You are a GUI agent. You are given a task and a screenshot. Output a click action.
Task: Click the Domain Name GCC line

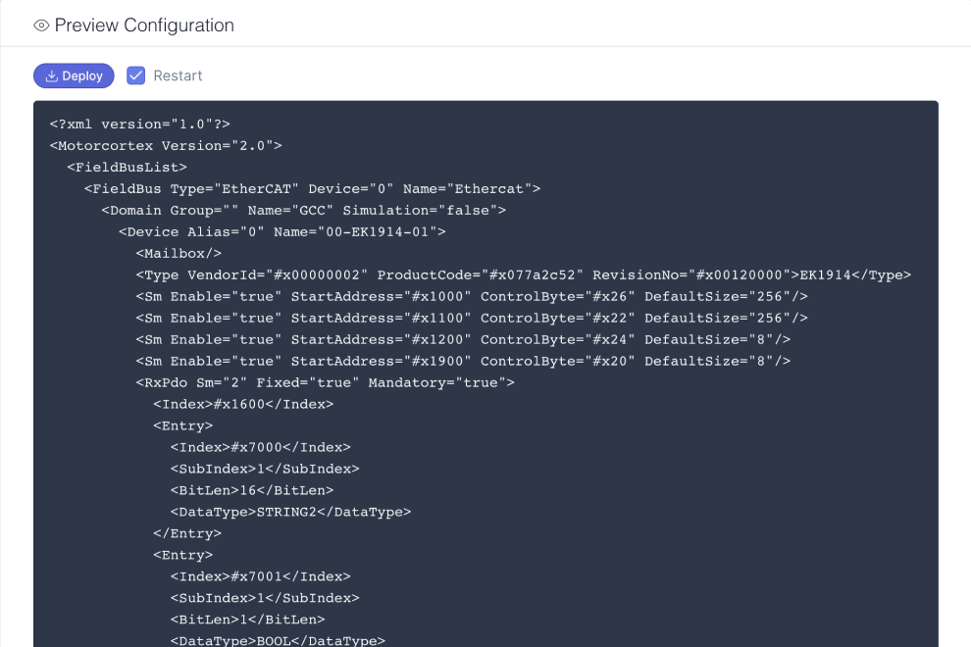303,211
